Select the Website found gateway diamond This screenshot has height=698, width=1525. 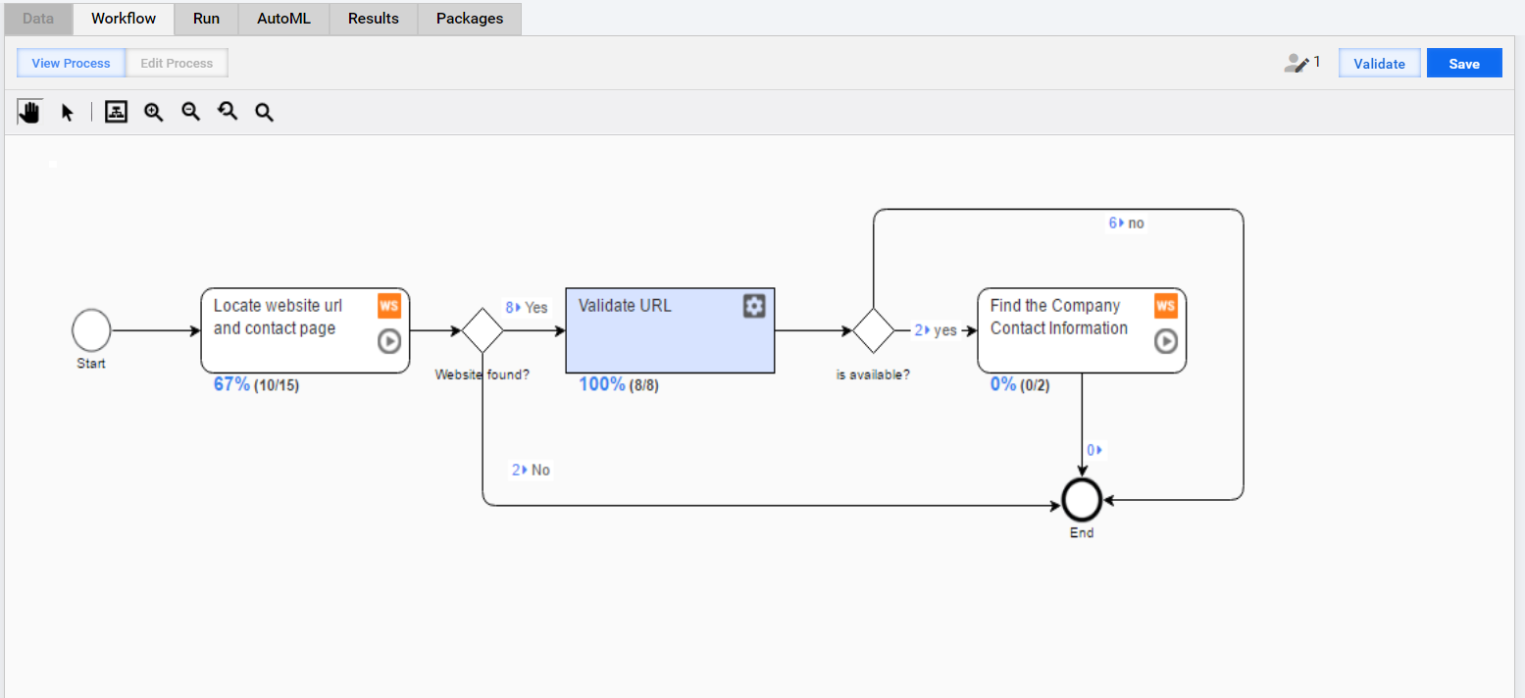coord(483,330)
